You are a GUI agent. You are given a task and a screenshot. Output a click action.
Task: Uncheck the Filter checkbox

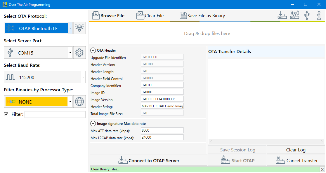click(x=6, y=114)
